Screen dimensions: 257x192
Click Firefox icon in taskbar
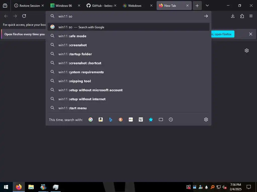point(19,187)
